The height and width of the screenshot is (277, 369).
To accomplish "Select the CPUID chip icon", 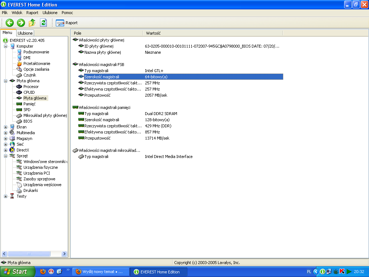I will [19, 92].
